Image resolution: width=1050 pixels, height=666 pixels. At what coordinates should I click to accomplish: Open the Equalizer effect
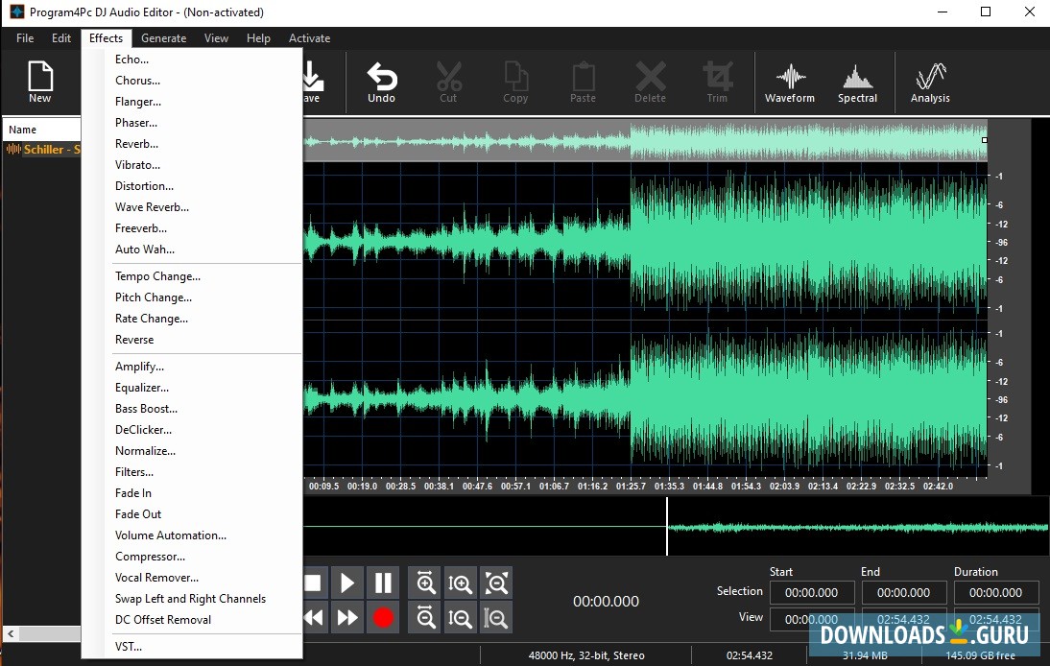click(141, 387)
